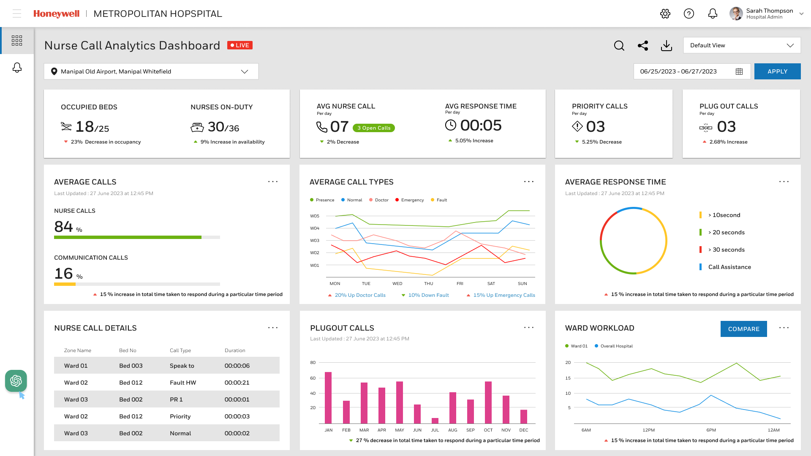The width and height of the screenshot is (811, 456).
Task: Expand the Default View dropdown
Action: click(742, 46)
